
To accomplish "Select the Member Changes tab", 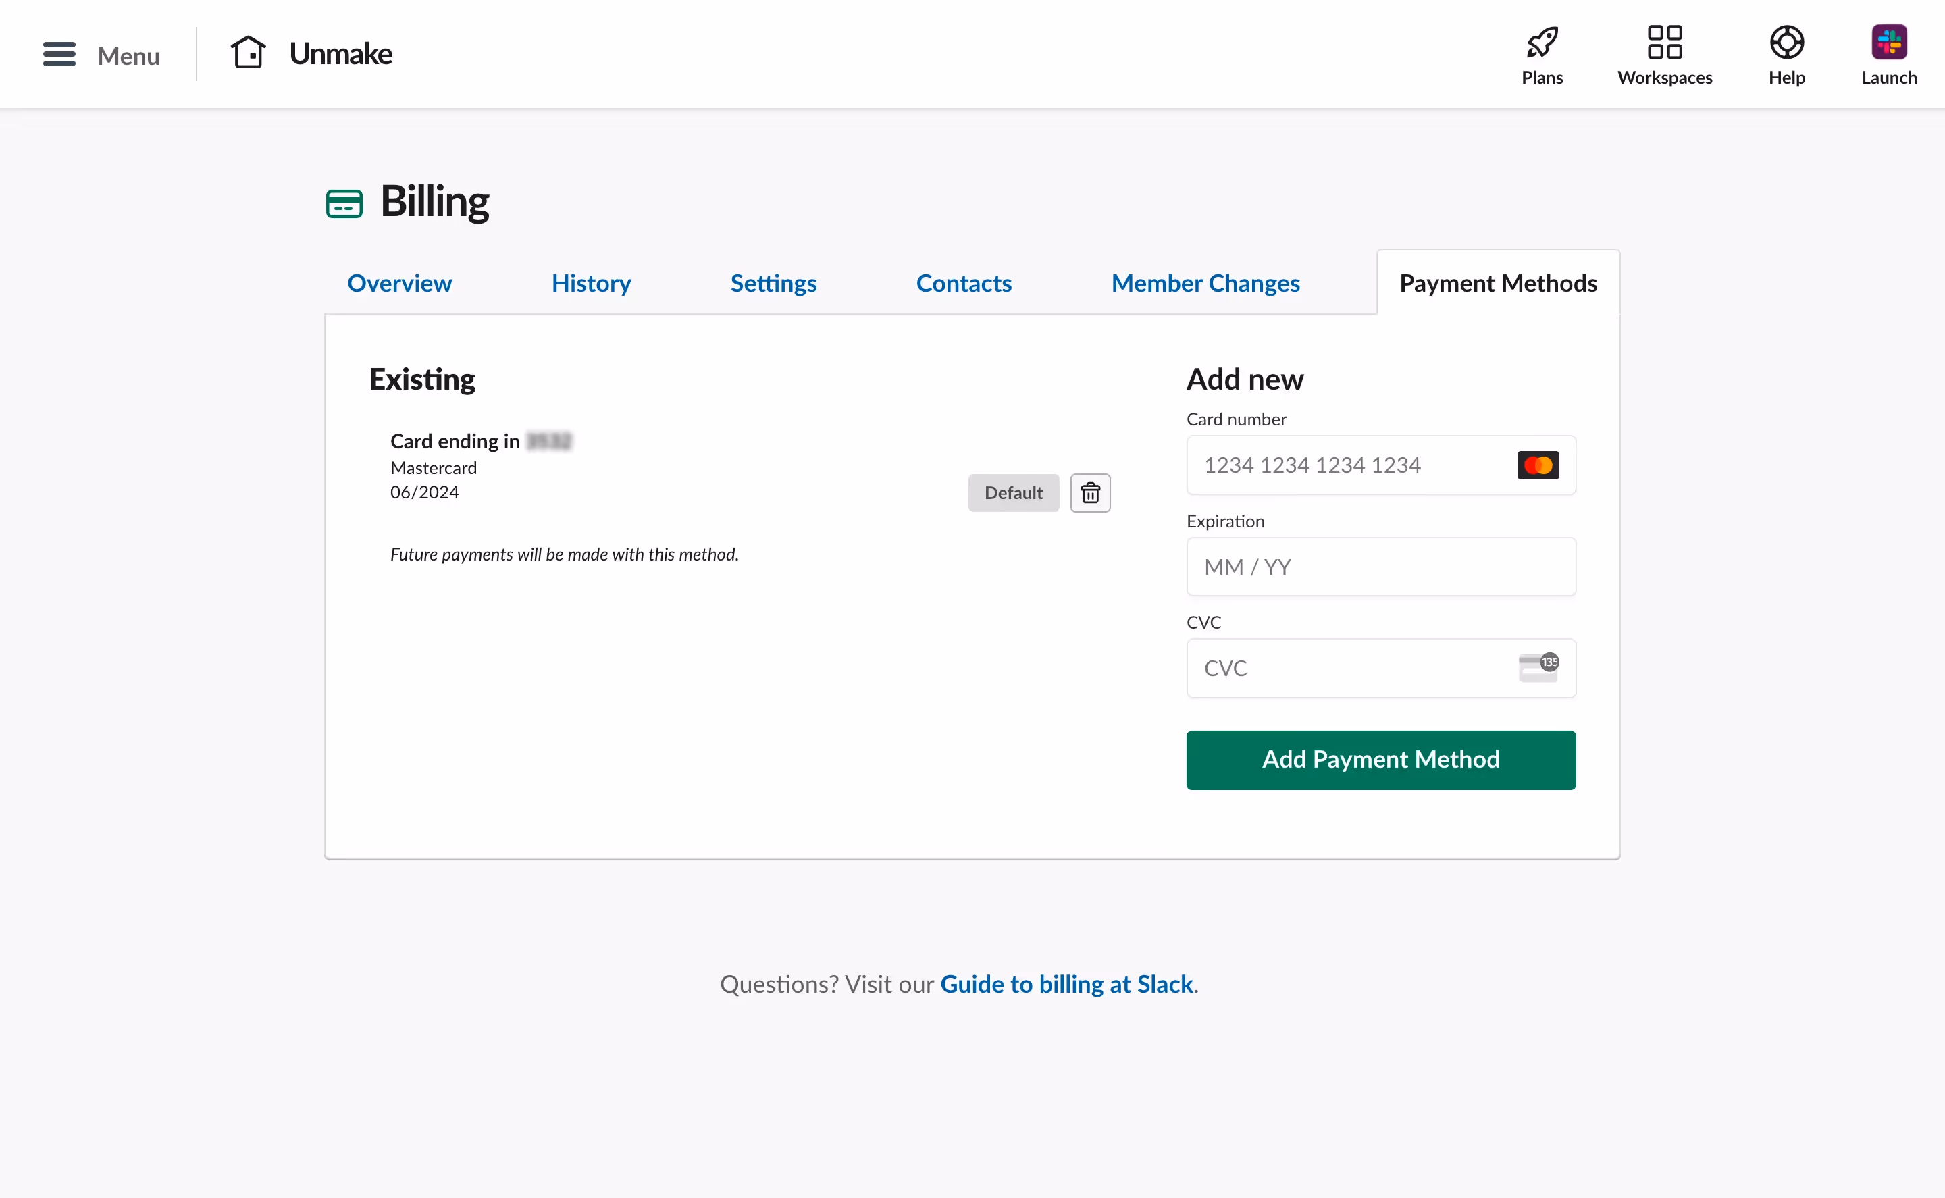I will (1205, 283).
